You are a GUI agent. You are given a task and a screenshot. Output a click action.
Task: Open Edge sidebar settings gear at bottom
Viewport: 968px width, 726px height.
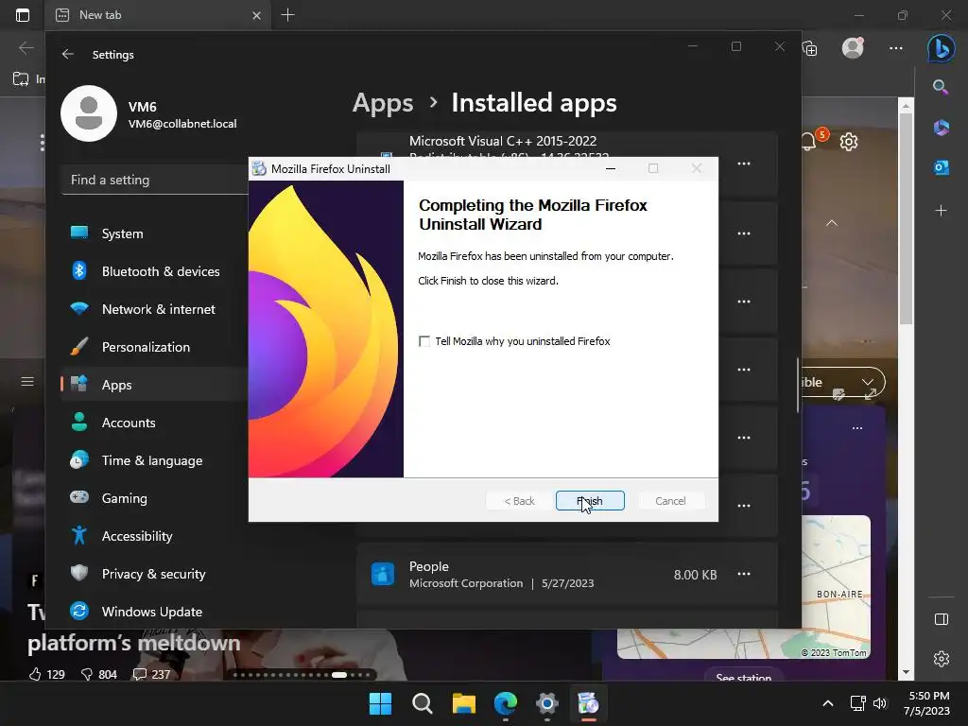click(x=941, y=659)
